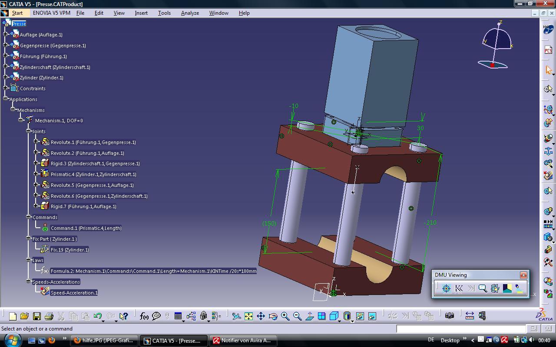Image resolution: width=556 pixels, height=347 pixels.
Task: Click the power input field in status bar
Action: pos(461,329)
